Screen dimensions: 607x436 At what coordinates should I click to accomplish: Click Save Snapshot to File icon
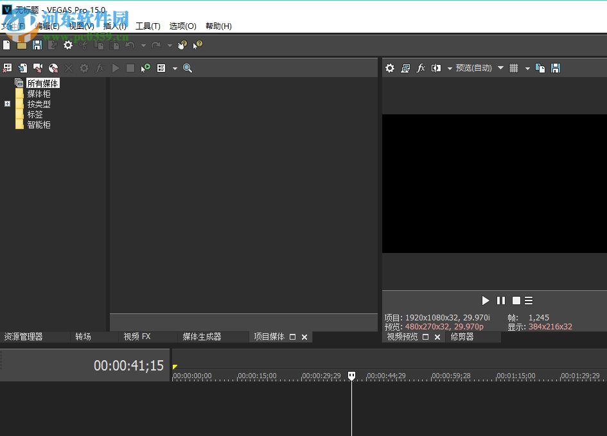(556, 68)
